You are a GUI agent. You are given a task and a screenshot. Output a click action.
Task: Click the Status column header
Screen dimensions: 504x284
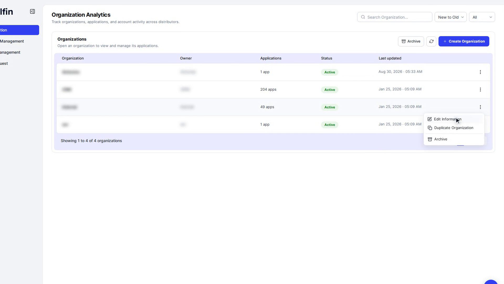tap(327, 58)
